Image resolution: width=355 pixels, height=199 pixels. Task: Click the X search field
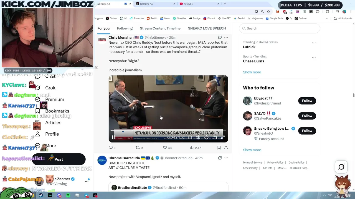[280, 28]
